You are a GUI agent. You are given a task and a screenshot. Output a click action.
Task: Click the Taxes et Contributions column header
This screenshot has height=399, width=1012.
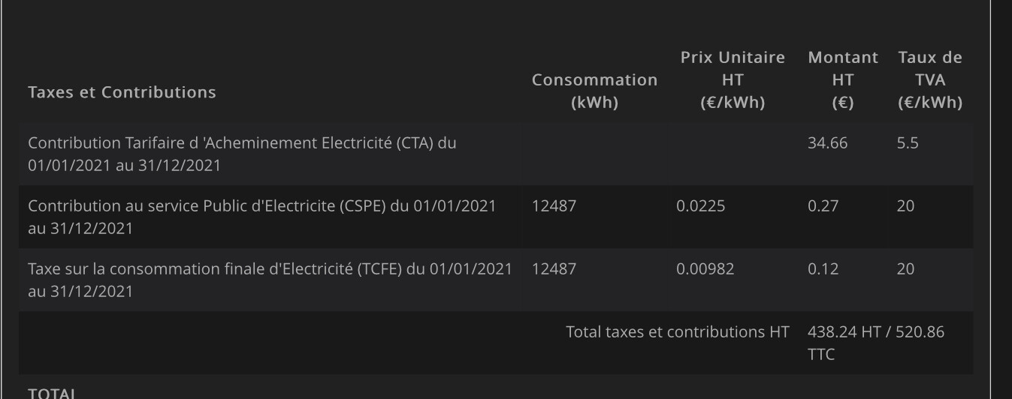coord(122,92)
